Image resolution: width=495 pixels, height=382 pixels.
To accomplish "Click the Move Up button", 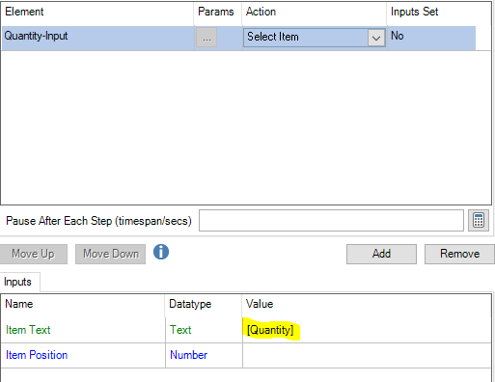I will (x=34, y=254).
